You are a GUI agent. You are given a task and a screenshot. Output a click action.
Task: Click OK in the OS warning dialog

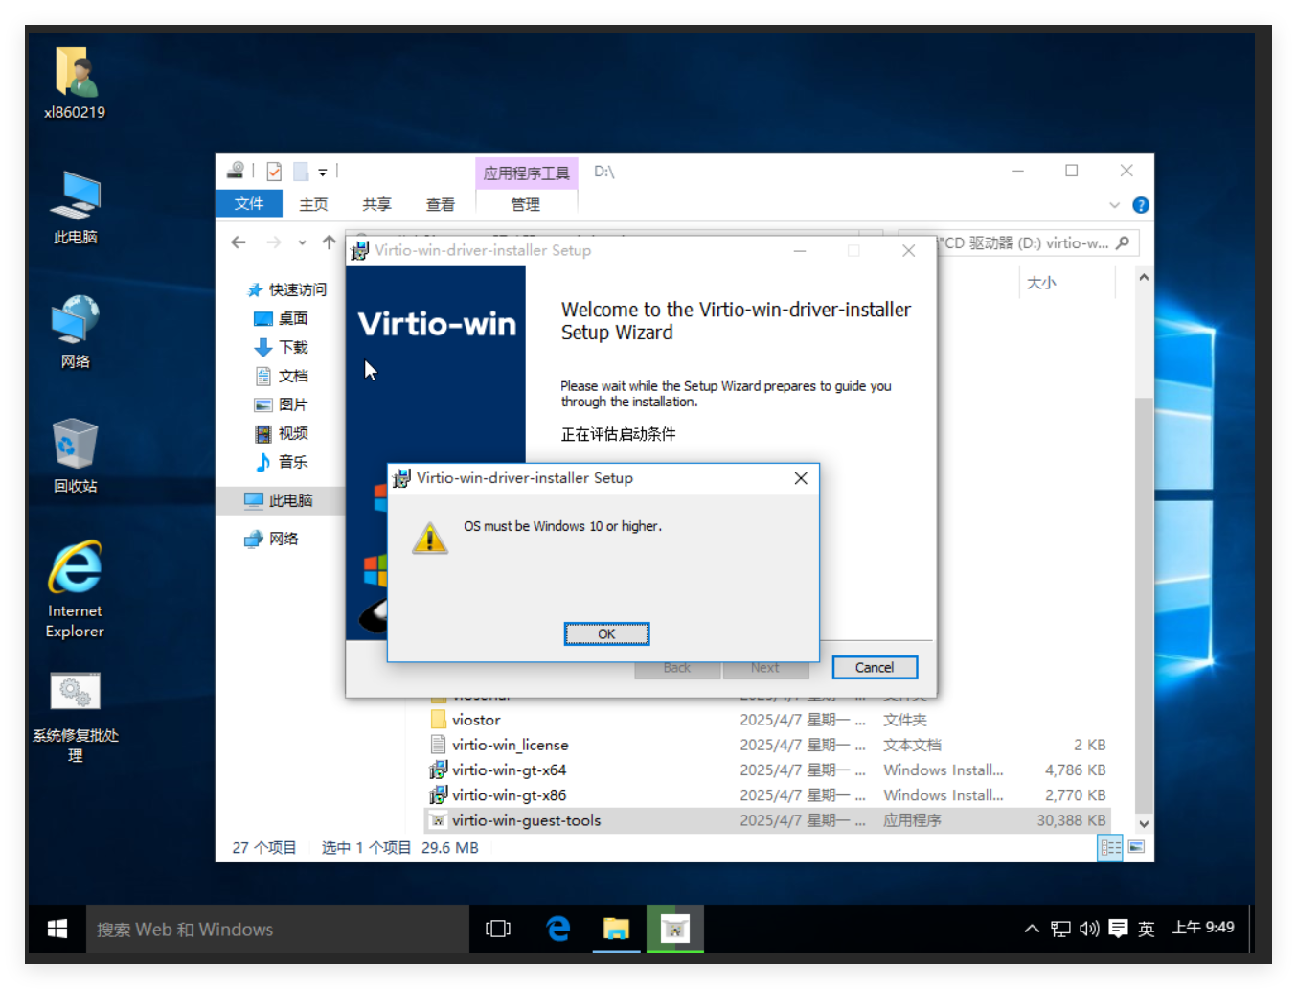(606, 633)
